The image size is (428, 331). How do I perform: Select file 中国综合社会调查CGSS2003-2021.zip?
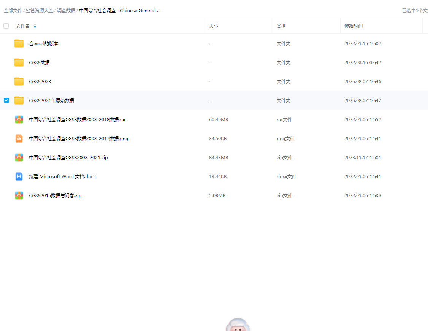tap(68, 157)
